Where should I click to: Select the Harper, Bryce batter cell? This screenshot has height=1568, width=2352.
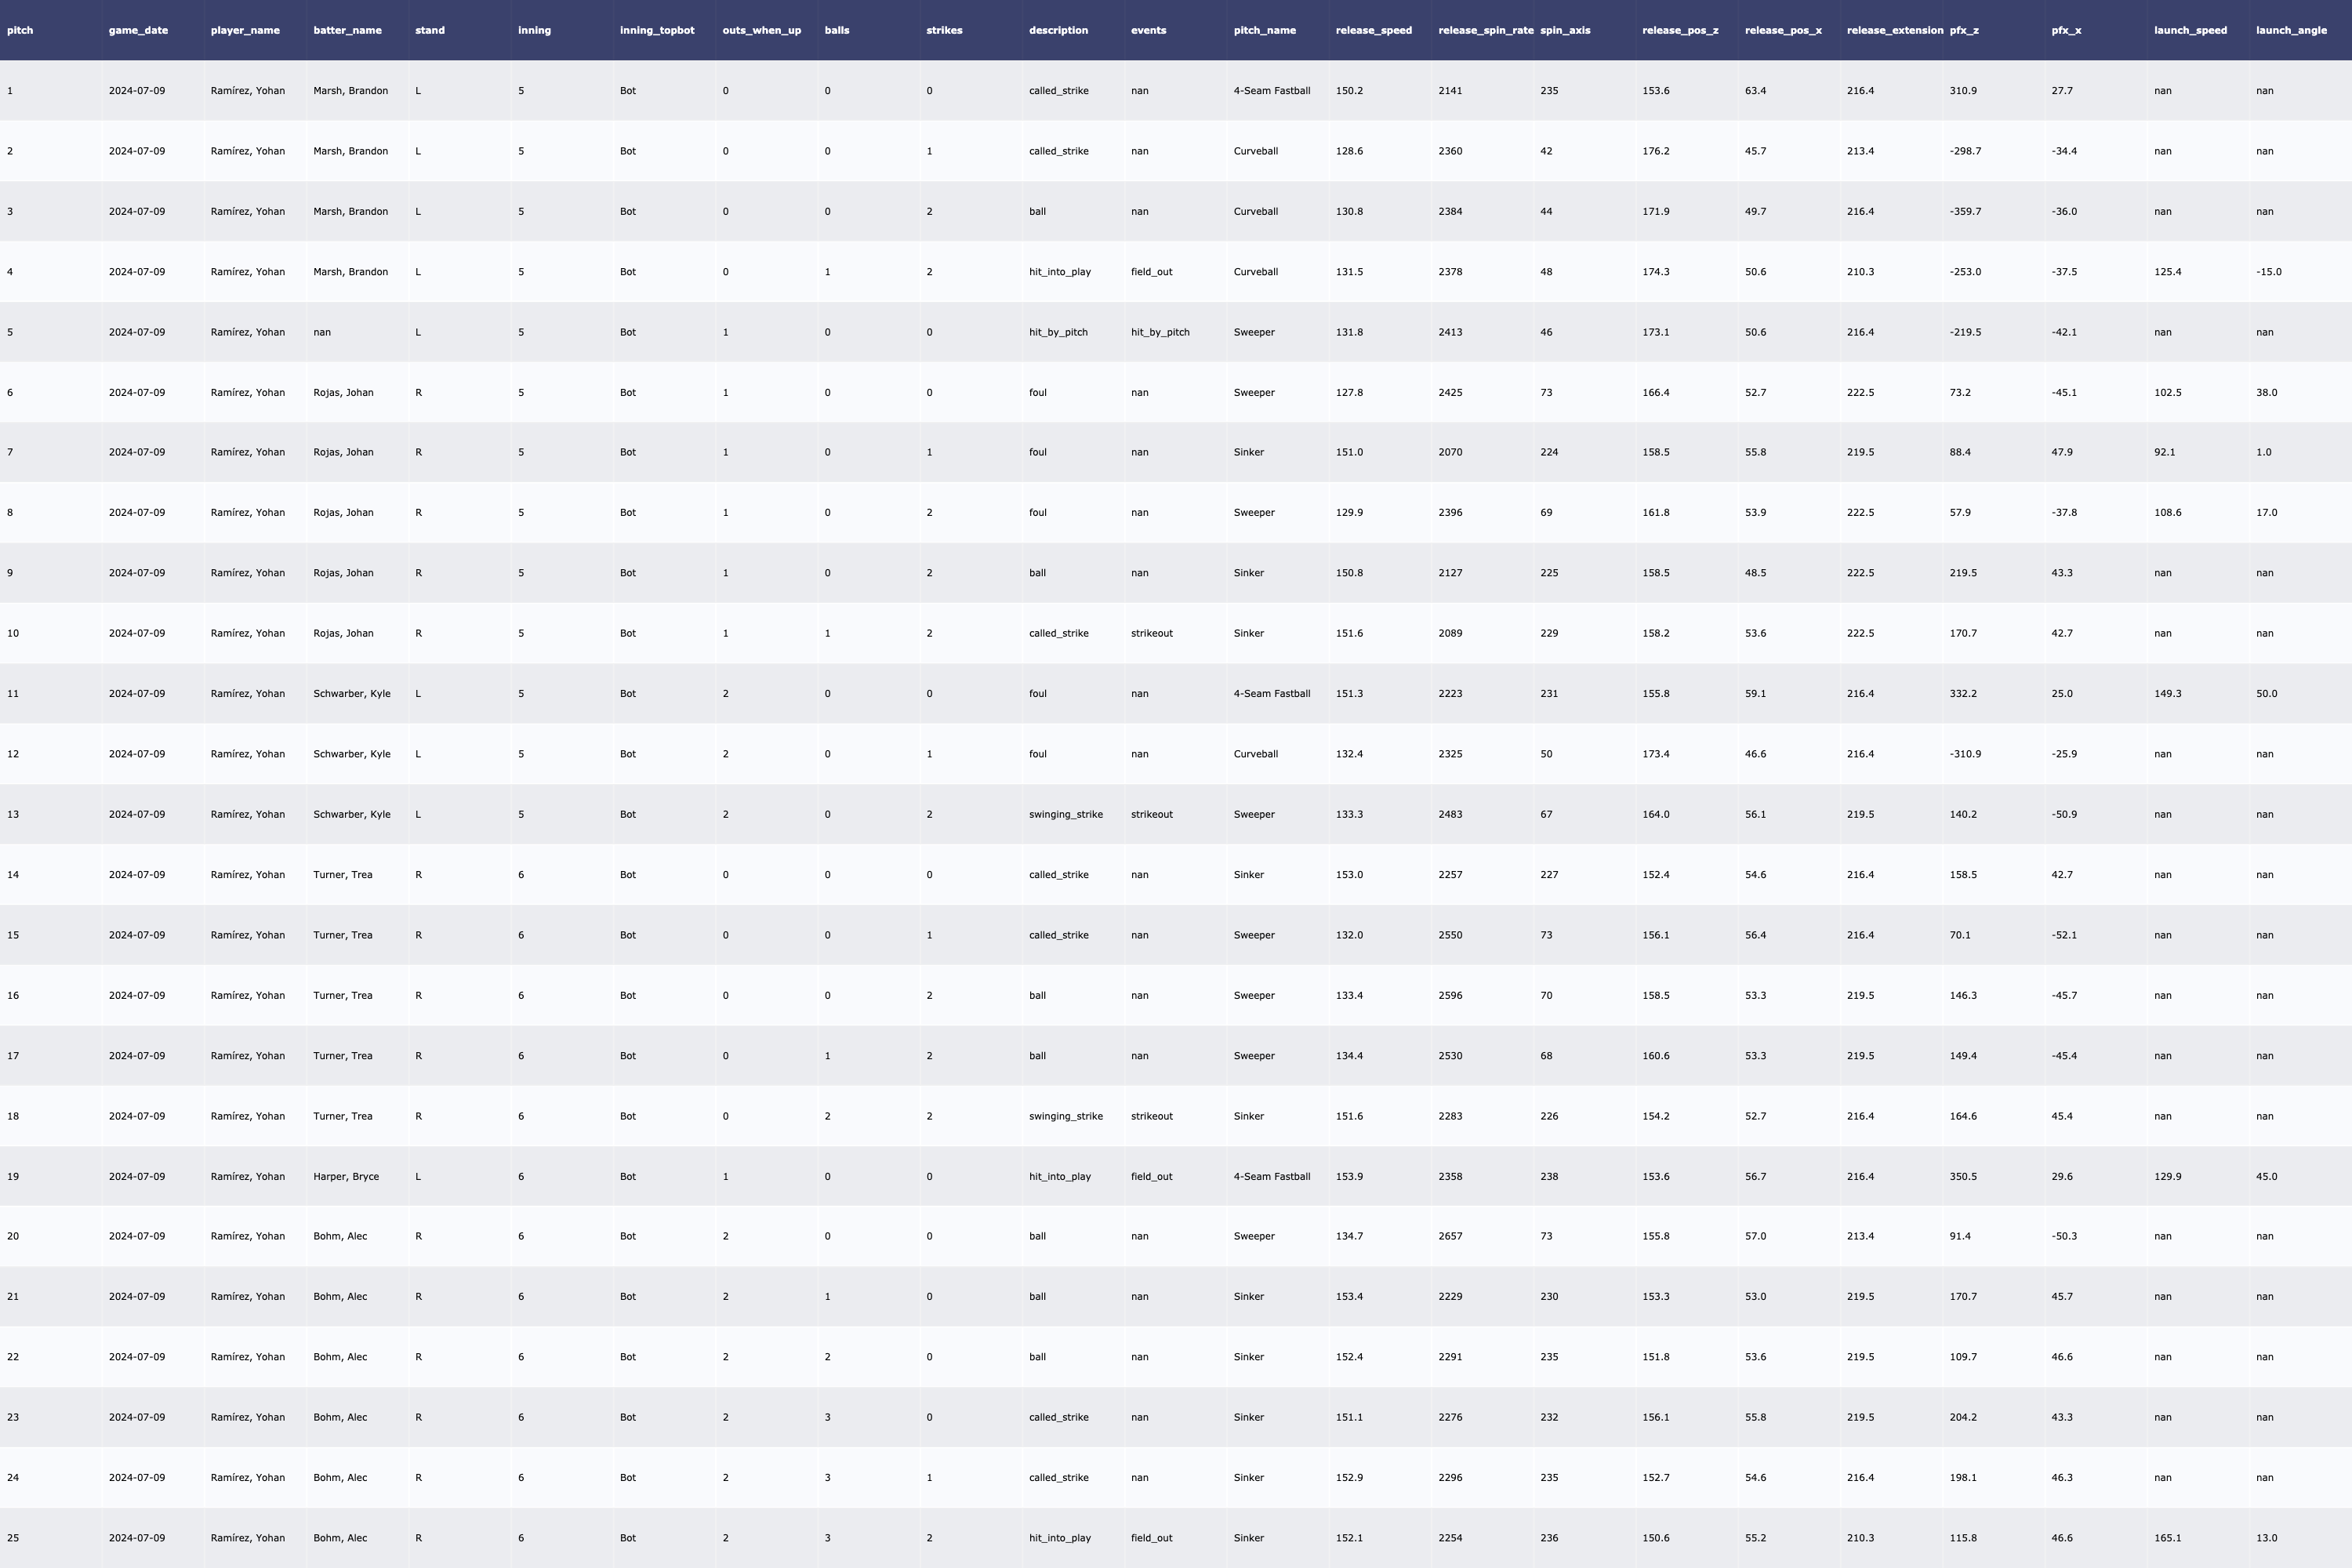[346, 1176]
